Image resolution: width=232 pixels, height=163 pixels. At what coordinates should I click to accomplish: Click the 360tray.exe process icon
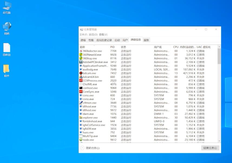[x=81, y=58]
